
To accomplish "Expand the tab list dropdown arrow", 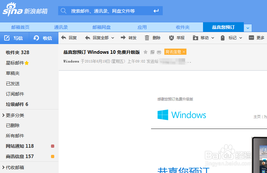I will click(x=248, y=28).
